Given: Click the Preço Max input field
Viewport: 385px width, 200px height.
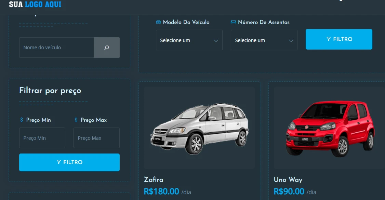Looking at the screenshot, I should tap(96, 138).
